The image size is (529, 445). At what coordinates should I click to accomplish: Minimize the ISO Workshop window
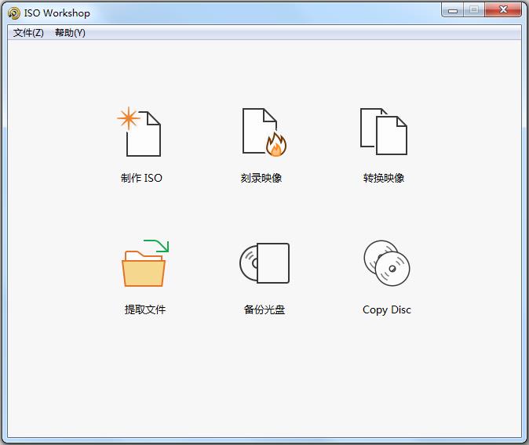452,9
